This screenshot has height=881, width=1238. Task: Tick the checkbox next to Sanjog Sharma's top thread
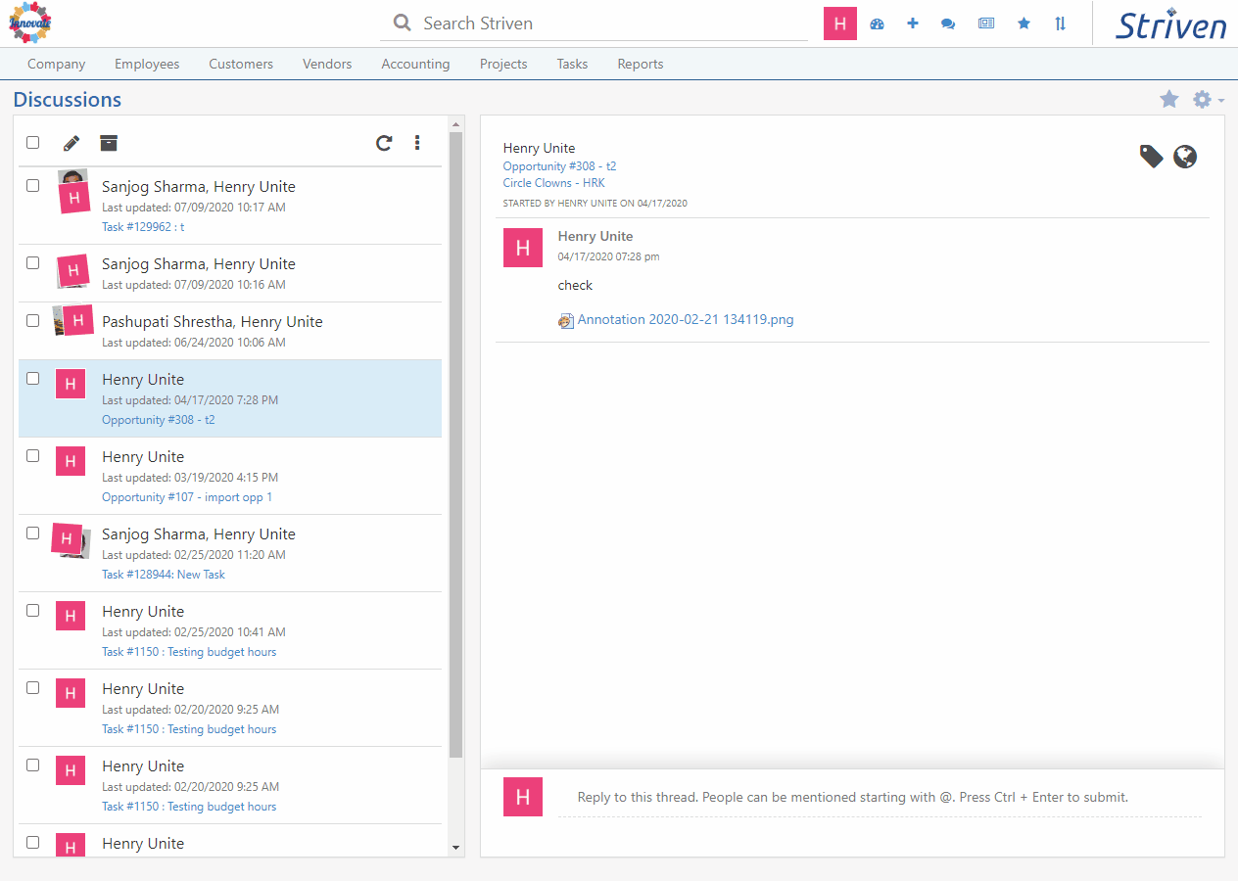pyautogui.click(x=32, y=184)
